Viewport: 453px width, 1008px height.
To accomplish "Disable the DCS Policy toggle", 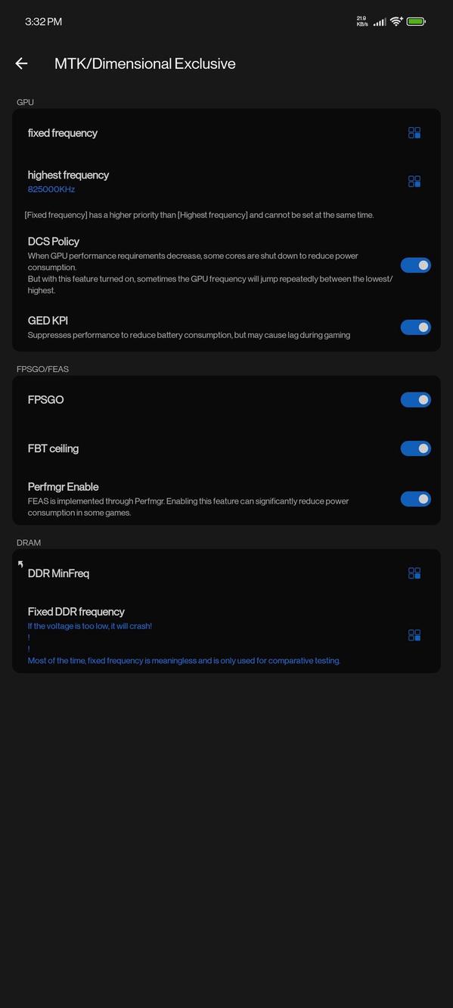I will pyautogui.click(x=415, y=265).
